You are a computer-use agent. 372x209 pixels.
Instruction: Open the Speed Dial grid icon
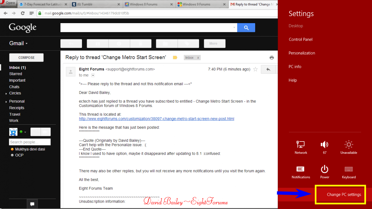[32, 13]
